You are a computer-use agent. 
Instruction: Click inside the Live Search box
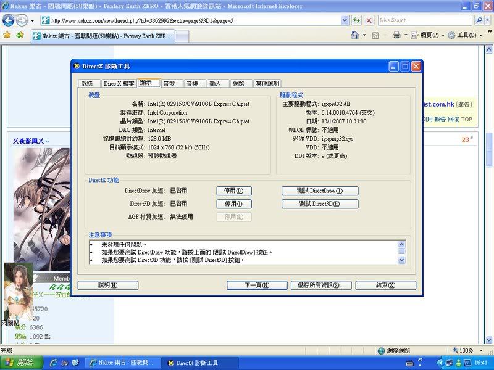425,20
